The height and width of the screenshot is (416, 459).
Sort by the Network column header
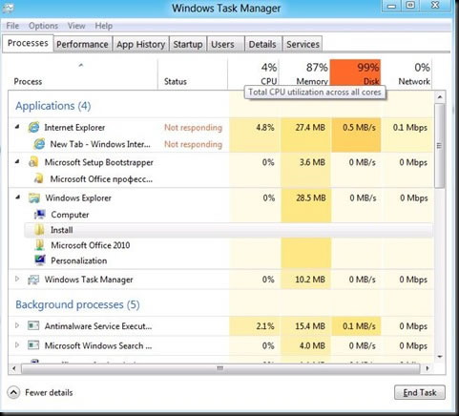point(407,73)
